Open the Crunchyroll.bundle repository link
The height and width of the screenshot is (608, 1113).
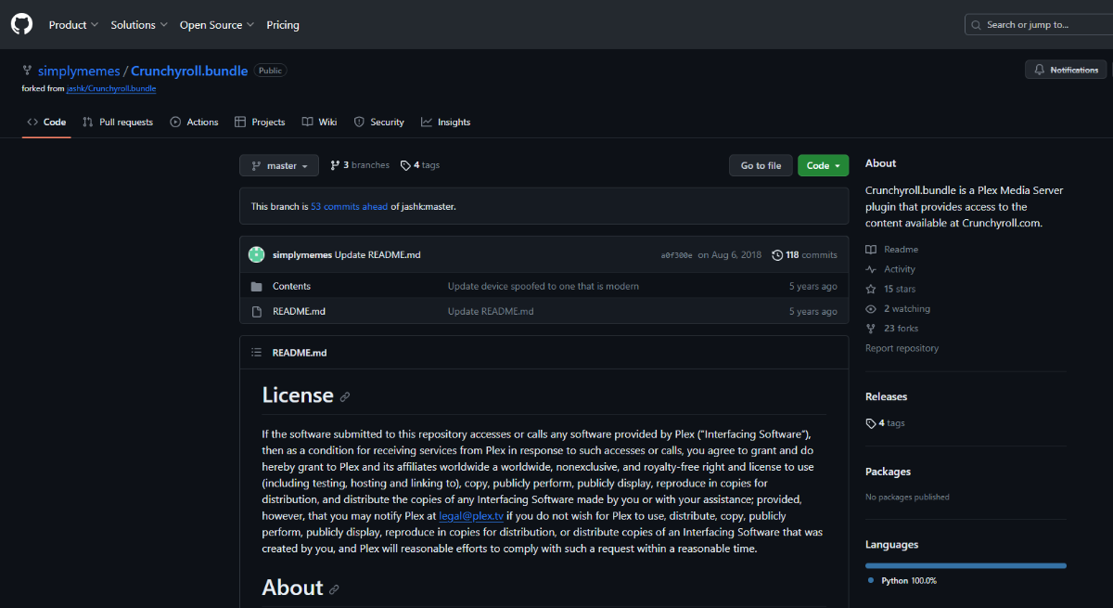pos(189,71)
